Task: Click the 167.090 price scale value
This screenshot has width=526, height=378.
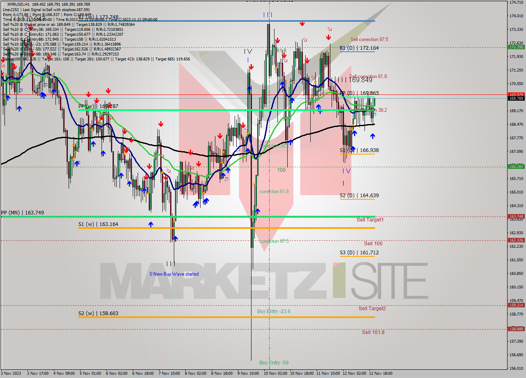Action: (516, 152)
